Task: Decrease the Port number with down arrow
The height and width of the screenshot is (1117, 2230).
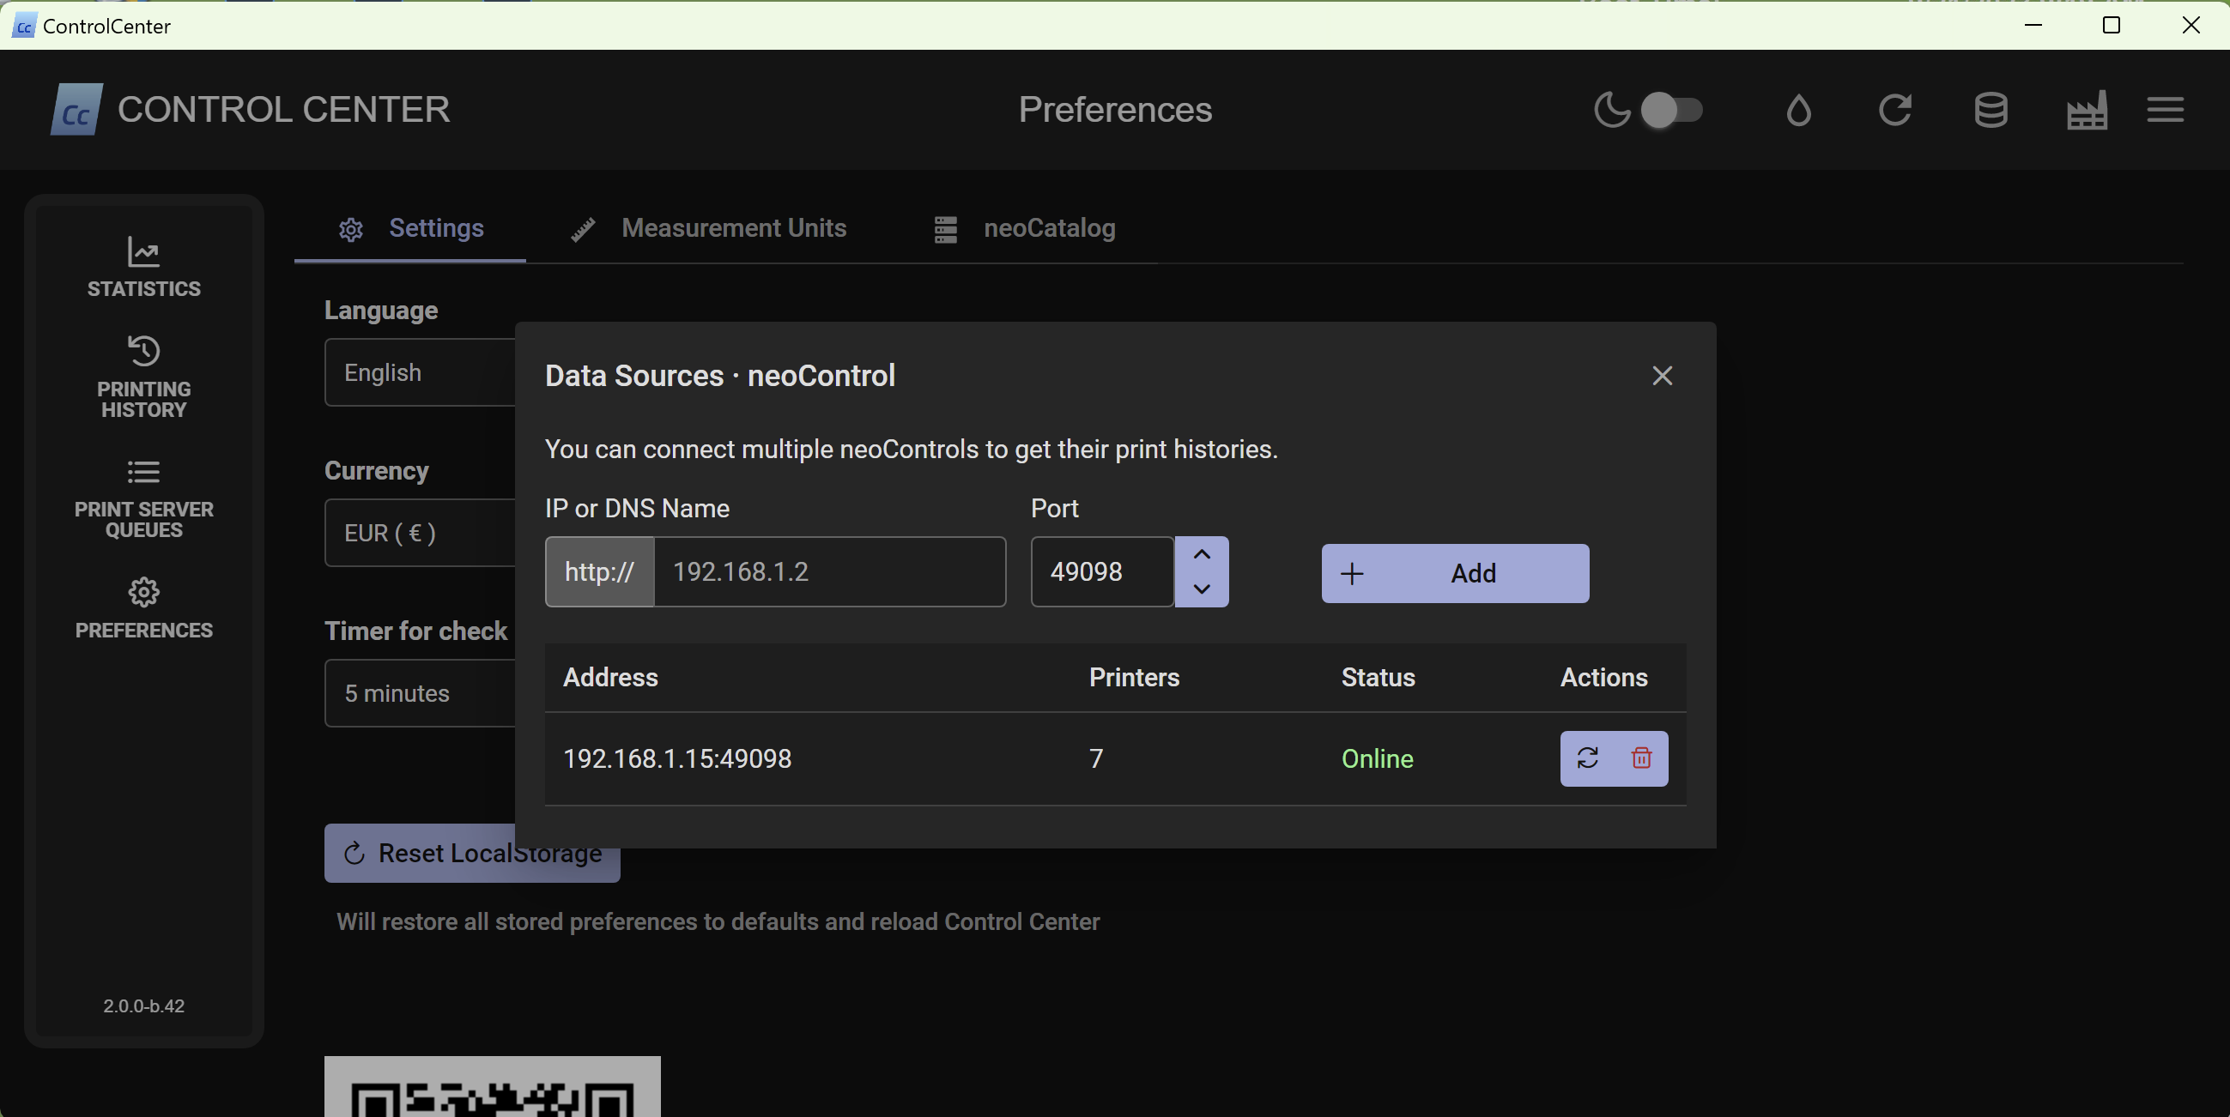Action: (1201, 589)
